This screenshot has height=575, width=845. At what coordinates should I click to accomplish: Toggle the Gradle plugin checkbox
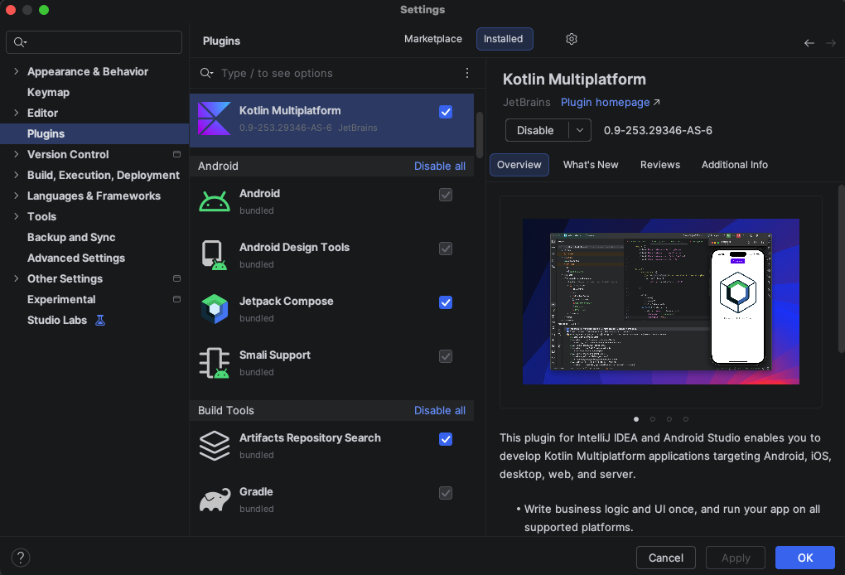446,493
